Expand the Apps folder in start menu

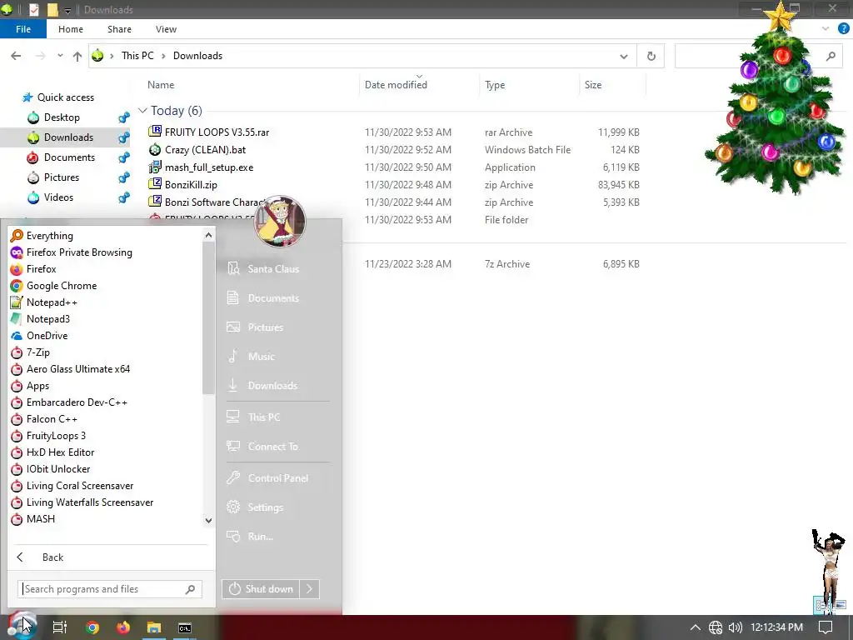(30, 386)
